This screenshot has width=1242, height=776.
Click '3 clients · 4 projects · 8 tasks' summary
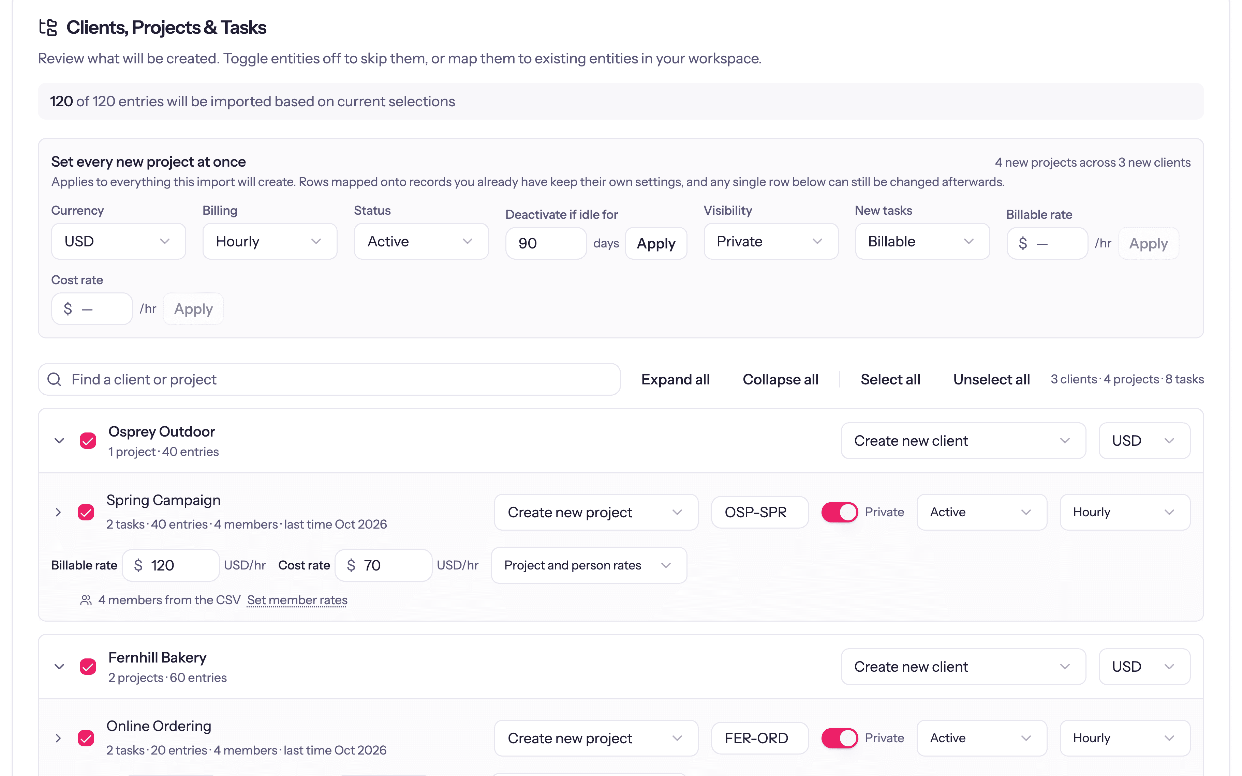click(1127, 379)
